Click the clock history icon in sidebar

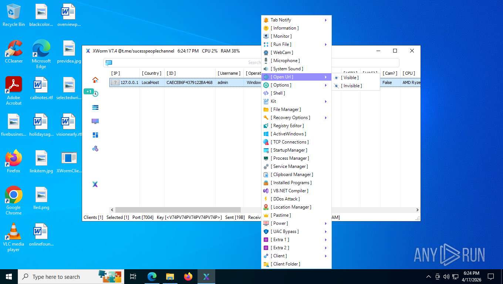tap(95, 94)
